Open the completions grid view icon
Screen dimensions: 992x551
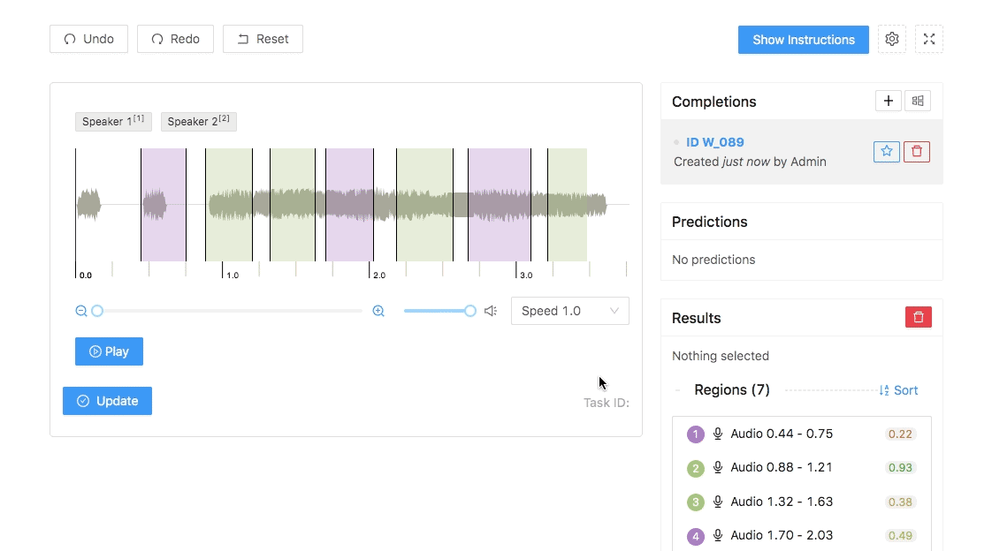(x=918, y=101)
